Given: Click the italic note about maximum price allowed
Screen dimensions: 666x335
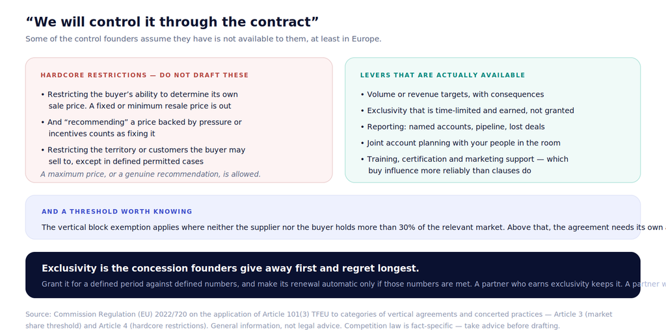Looking at the screenshot, I should pos(150,174).
